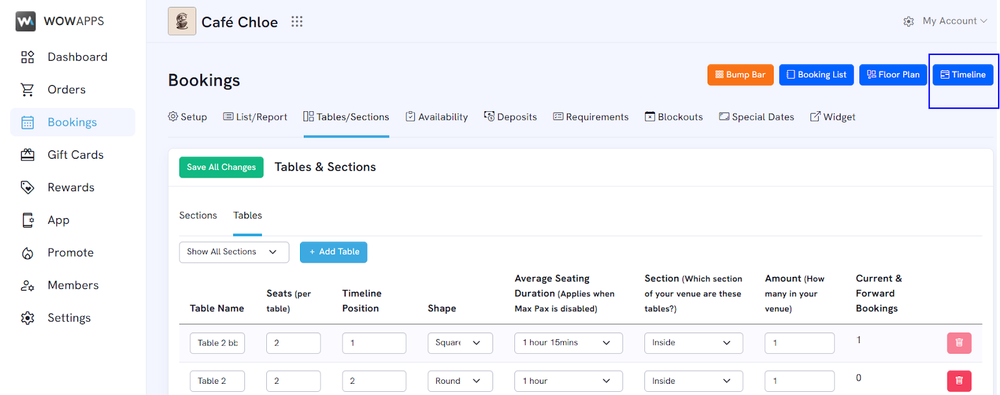1000x395 pixels.
Task: Click Amount field for Table 2 bb row
Action: point(799,343)
